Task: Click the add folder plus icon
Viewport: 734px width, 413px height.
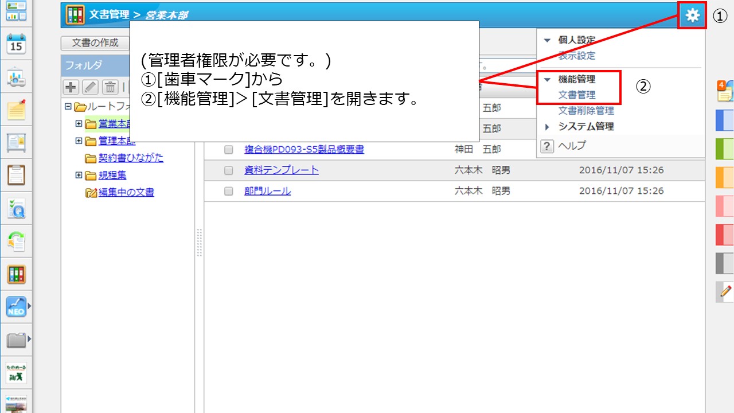Action: (x=71, y=87)
